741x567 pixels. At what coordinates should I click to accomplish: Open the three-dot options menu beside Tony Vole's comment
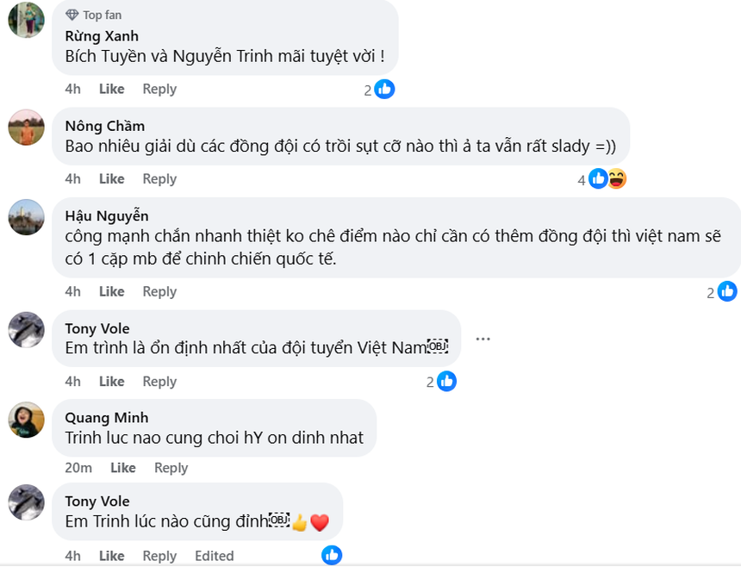[483, 340]
